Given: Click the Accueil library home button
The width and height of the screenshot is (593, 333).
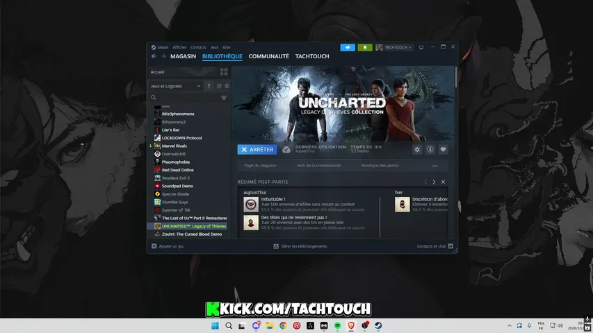Looking at the screenshot, I should (183, 71).
